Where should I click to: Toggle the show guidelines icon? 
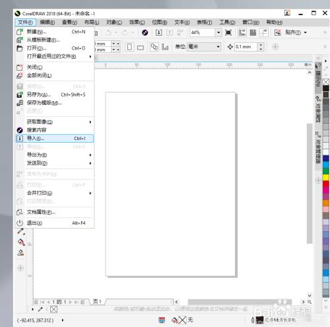[263, 32]
